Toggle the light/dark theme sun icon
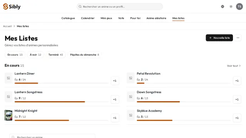Screen dimensions: 246x138 coord(231,7)
